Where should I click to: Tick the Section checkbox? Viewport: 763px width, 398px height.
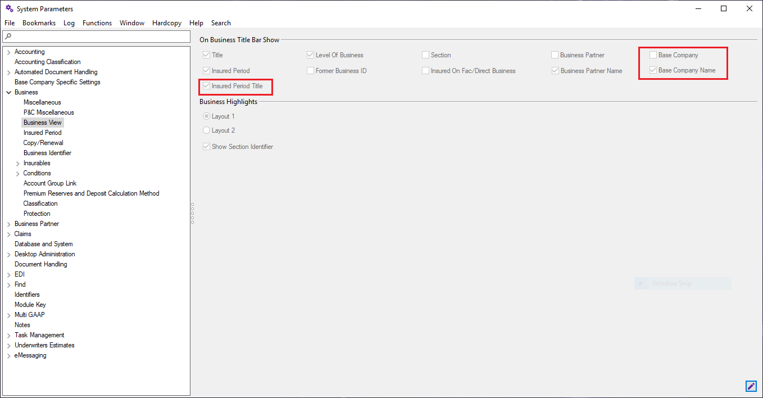click(426, 55)
